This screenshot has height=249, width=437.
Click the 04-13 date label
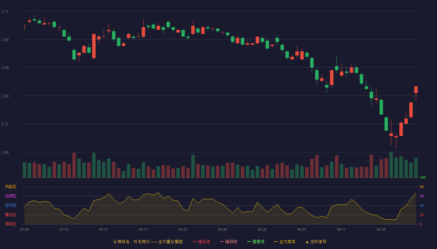coord(143,229)
